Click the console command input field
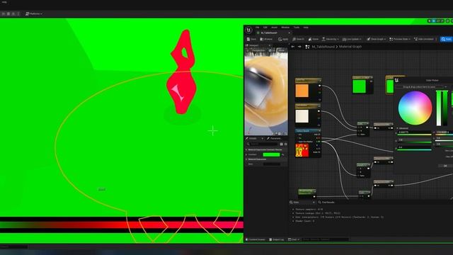The width and height of the screenshot is (453, 255). coord(325,239)
